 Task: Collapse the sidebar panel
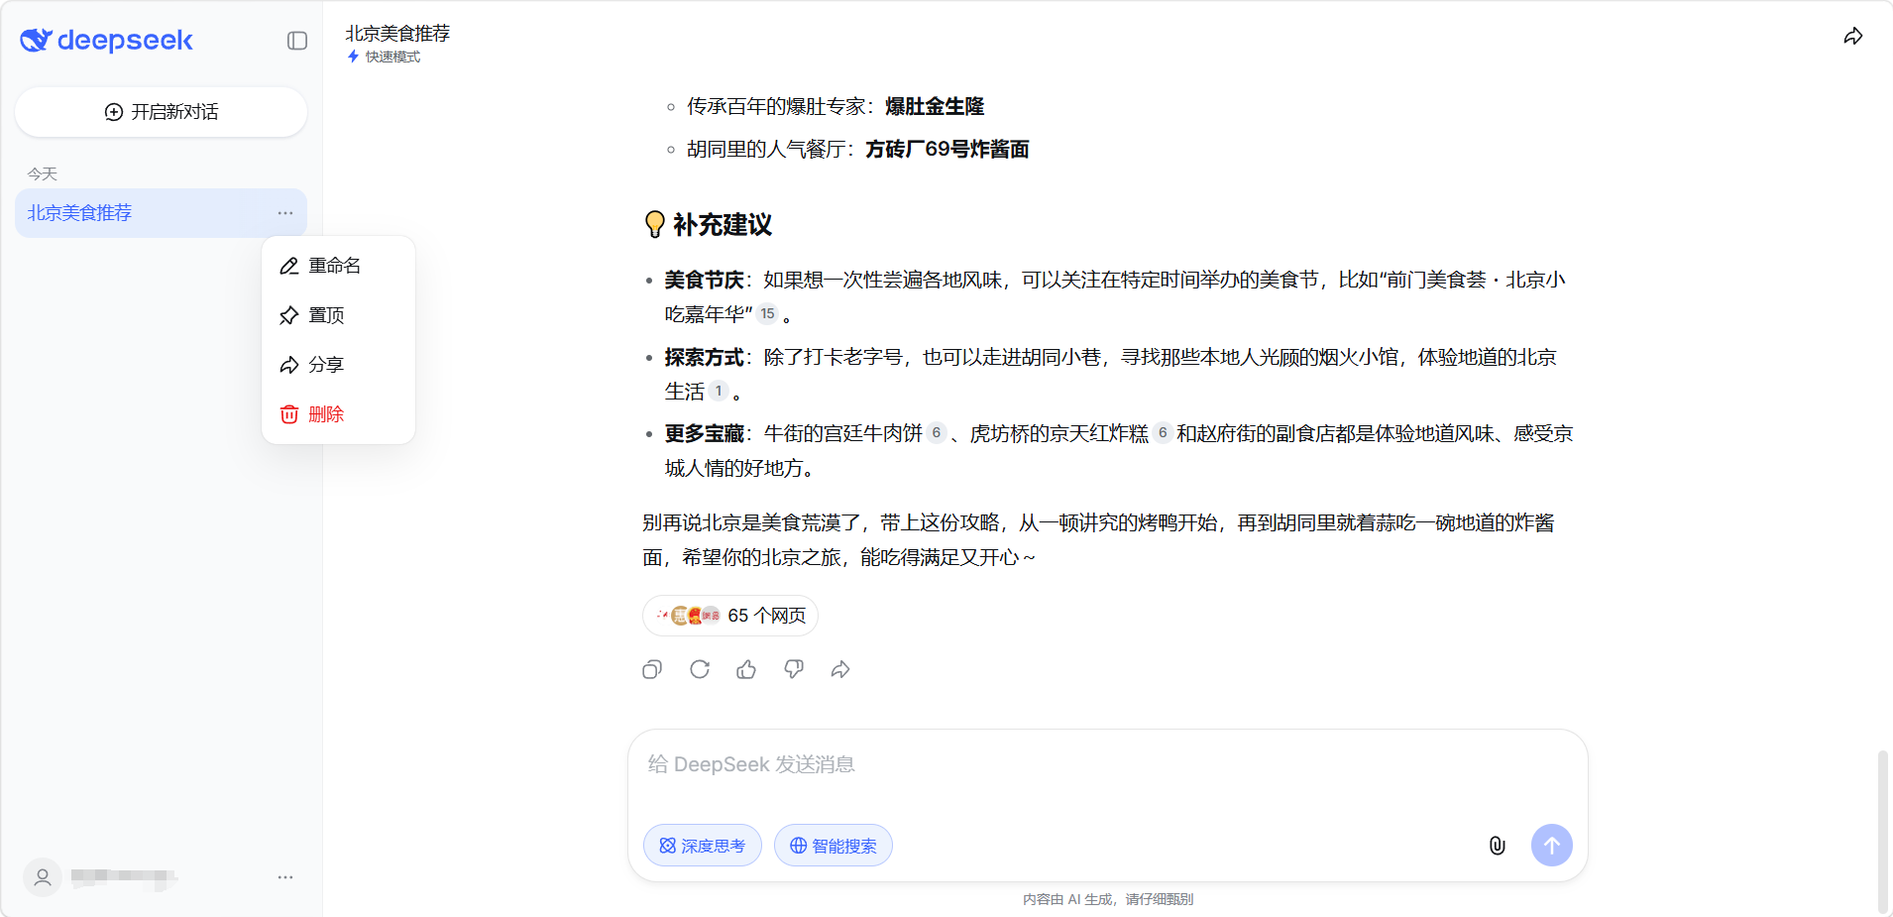pyautogui.click(x=297, y=41)
